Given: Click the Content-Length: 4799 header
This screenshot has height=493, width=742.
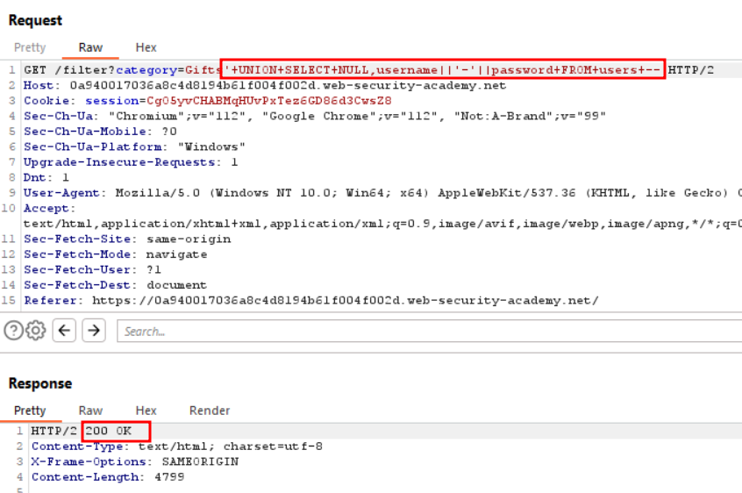Looking at the screenshot, I should (x=108, y=477).
